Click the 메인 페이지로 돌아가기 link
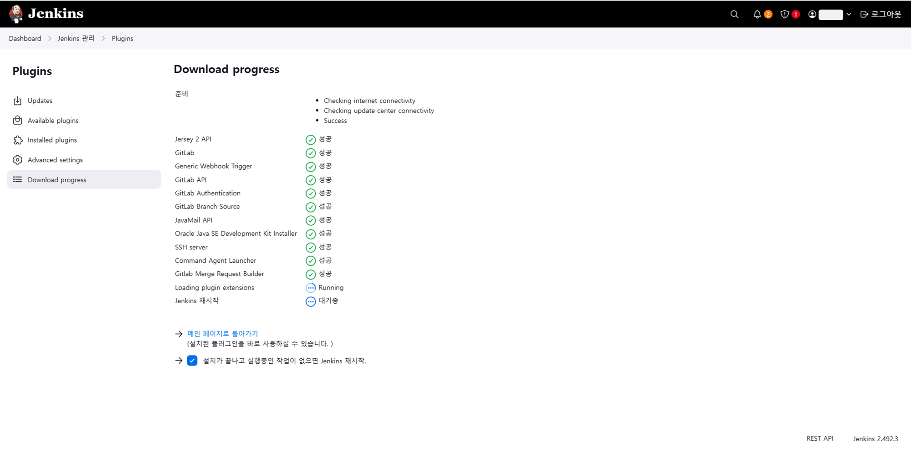911x453 pixels. pyautogui.click(x=223, y=334)
